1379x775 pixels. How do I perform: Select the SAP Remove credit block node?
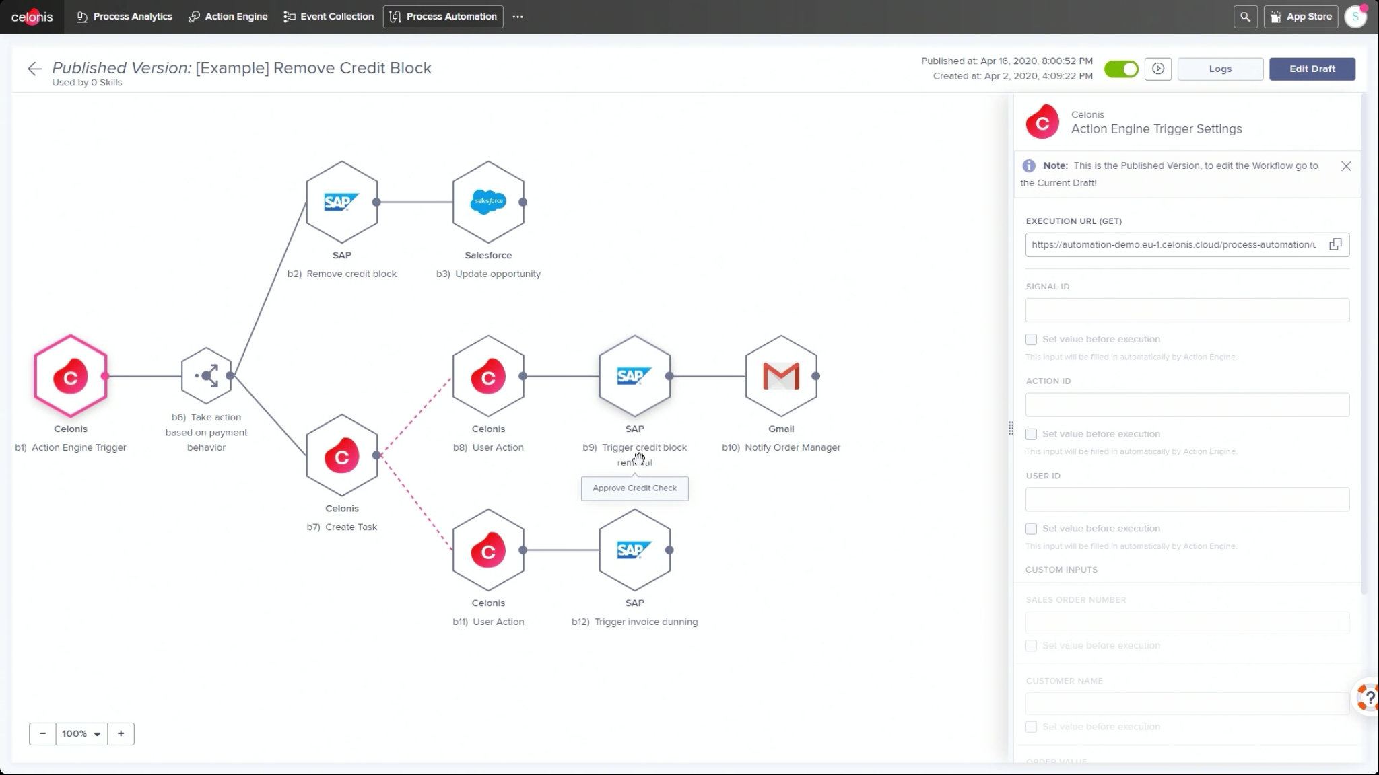341,201
